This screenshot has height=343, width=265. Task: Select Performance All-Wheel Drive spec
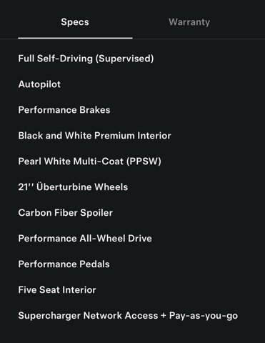(85, 239)
